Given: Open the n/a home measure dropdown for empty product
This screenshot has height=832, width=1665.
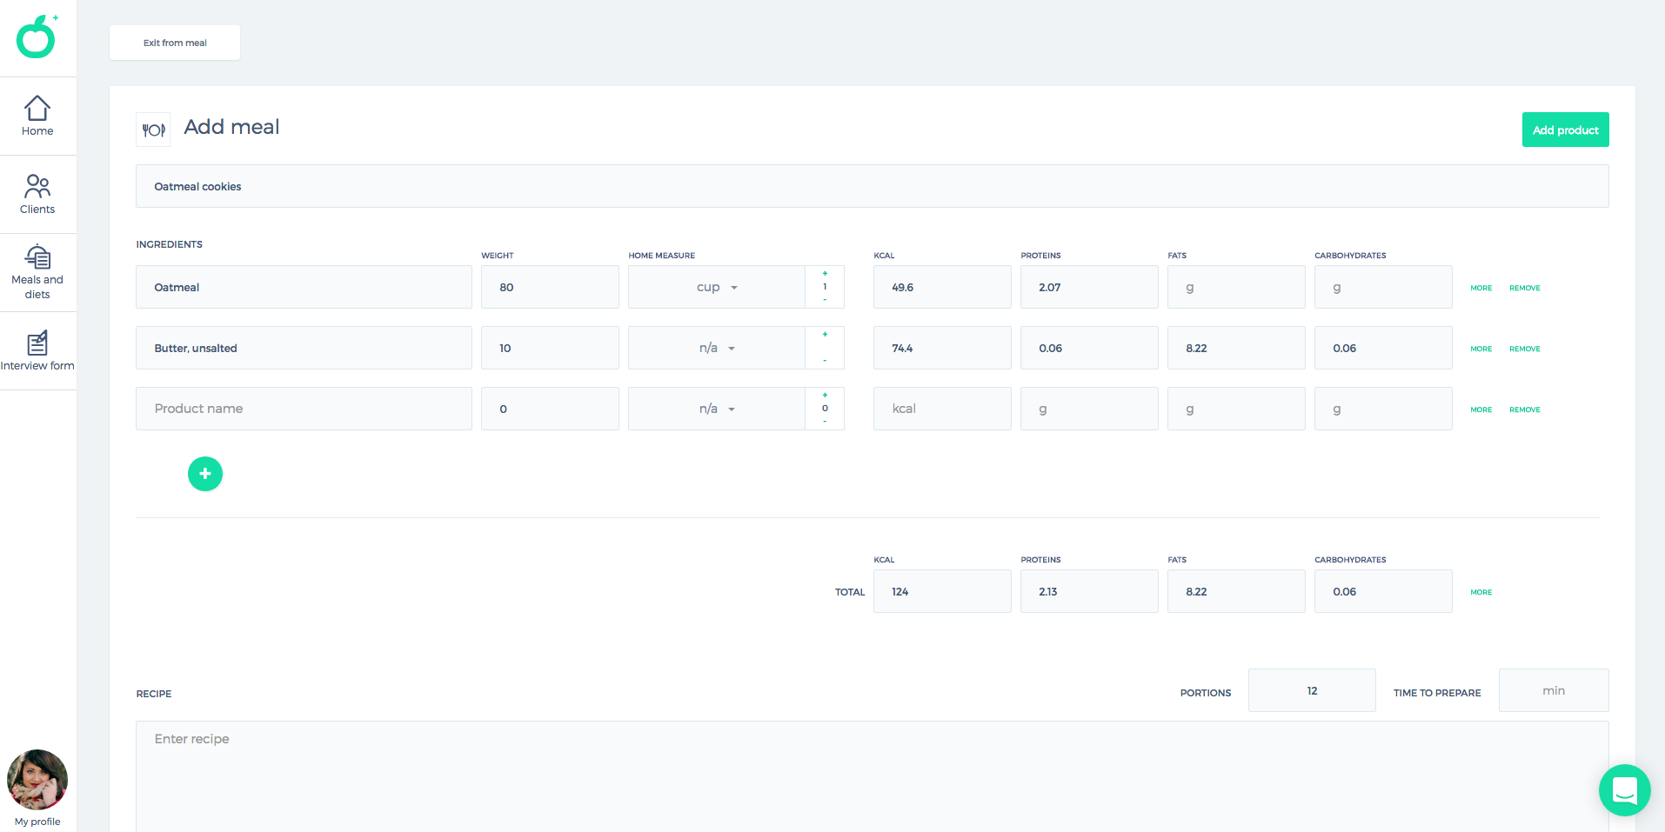Looking at the screenshot, I should coord(717,409).
